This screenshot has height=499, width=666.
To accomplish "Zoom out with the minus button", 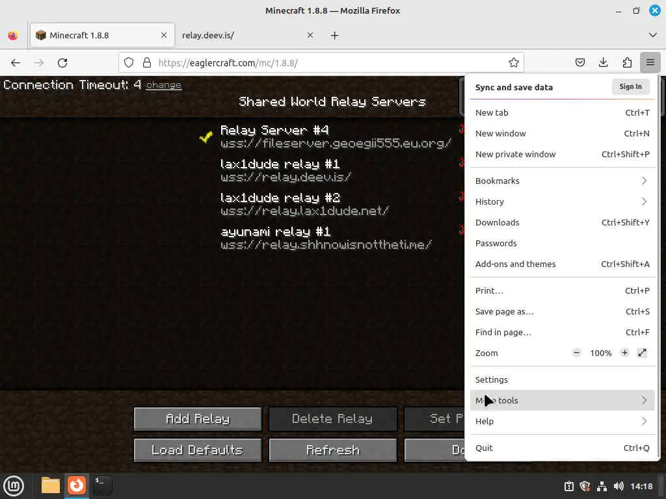I will click(x=576, y=353).
